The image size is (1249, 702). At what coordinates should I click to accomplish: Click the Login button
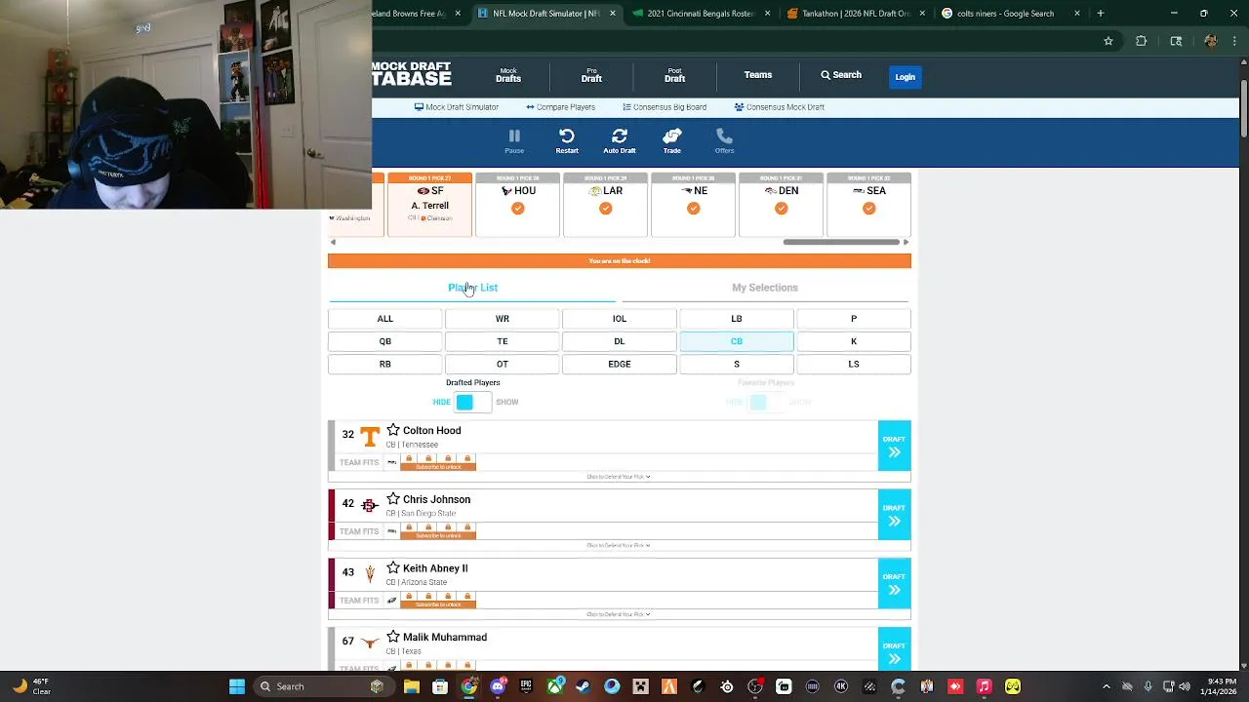click(x=905, y=77)
